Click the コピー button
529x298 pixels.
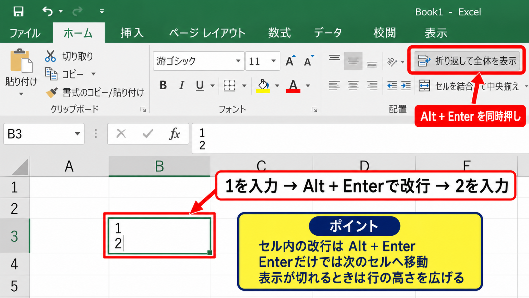coord(65,74)
